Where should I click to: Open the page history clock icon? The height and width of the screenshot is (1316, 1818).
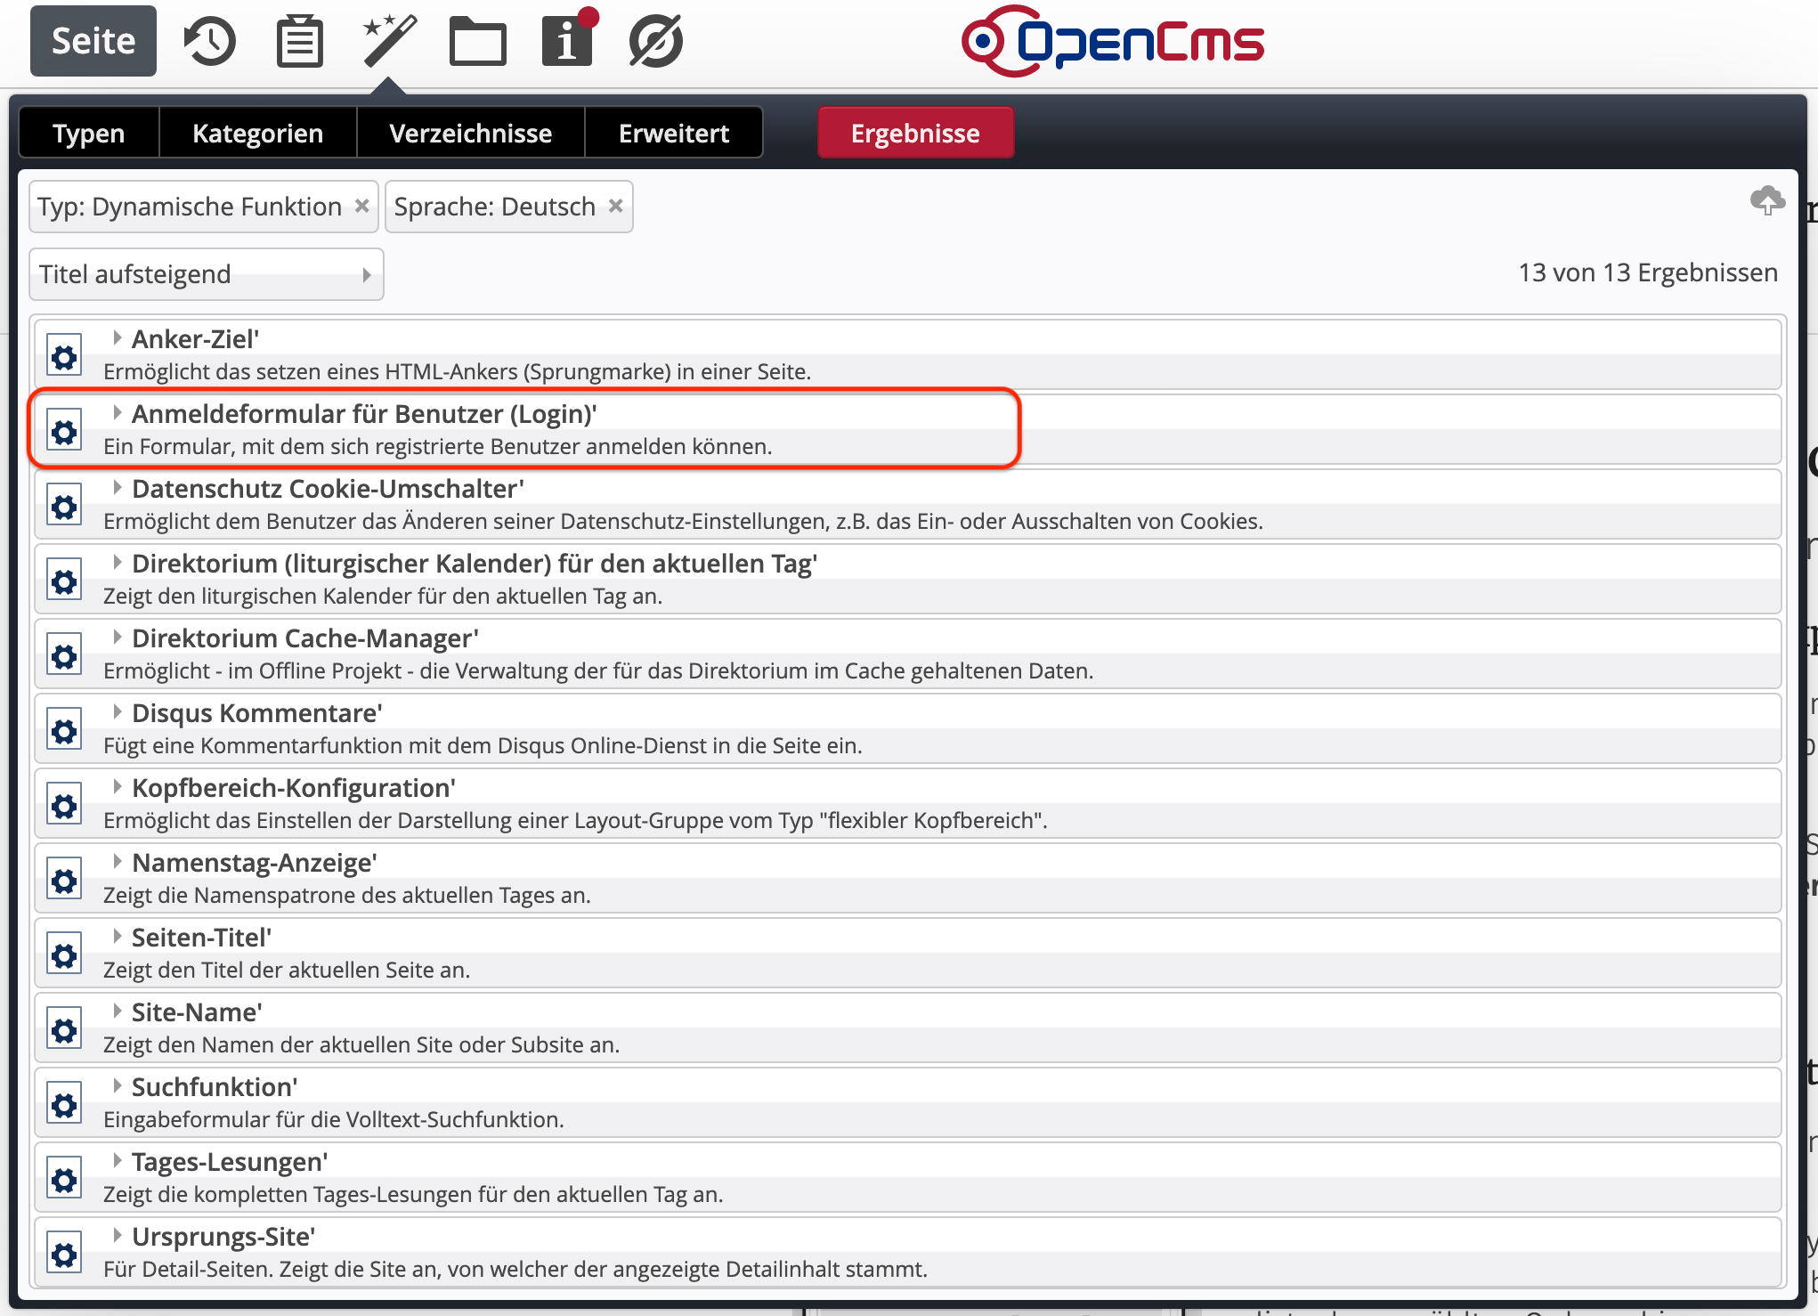209,41
